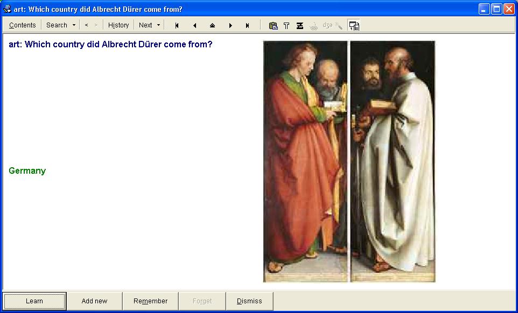Click the Remember button
This screenshot has width=518, height=313.
(x=150, y=301)
